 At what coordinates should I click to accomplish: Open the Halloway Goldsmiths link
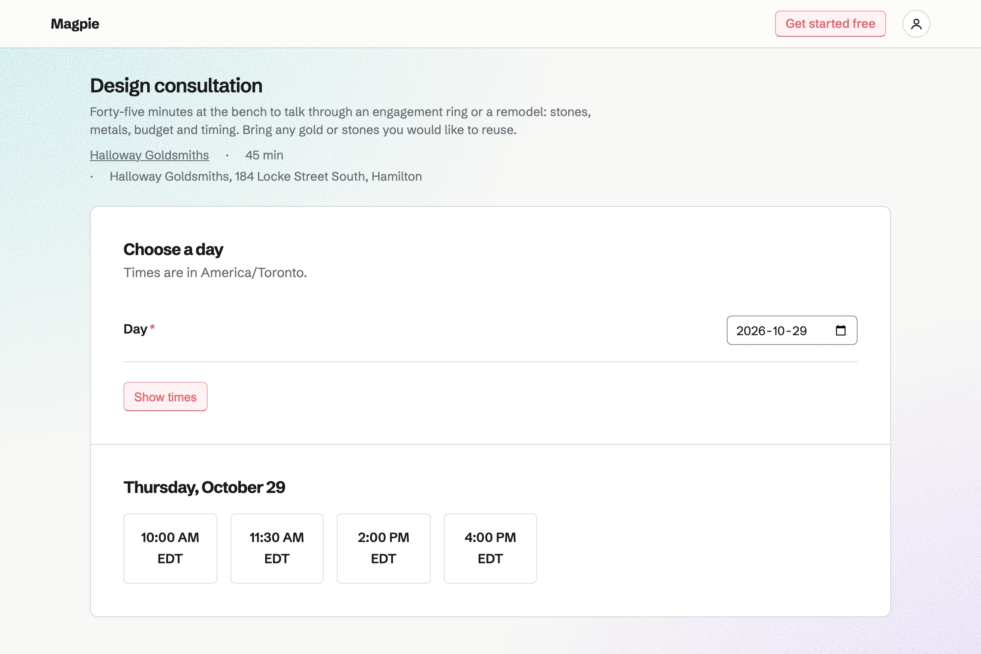pyautogui.click(x=149, y=155)
